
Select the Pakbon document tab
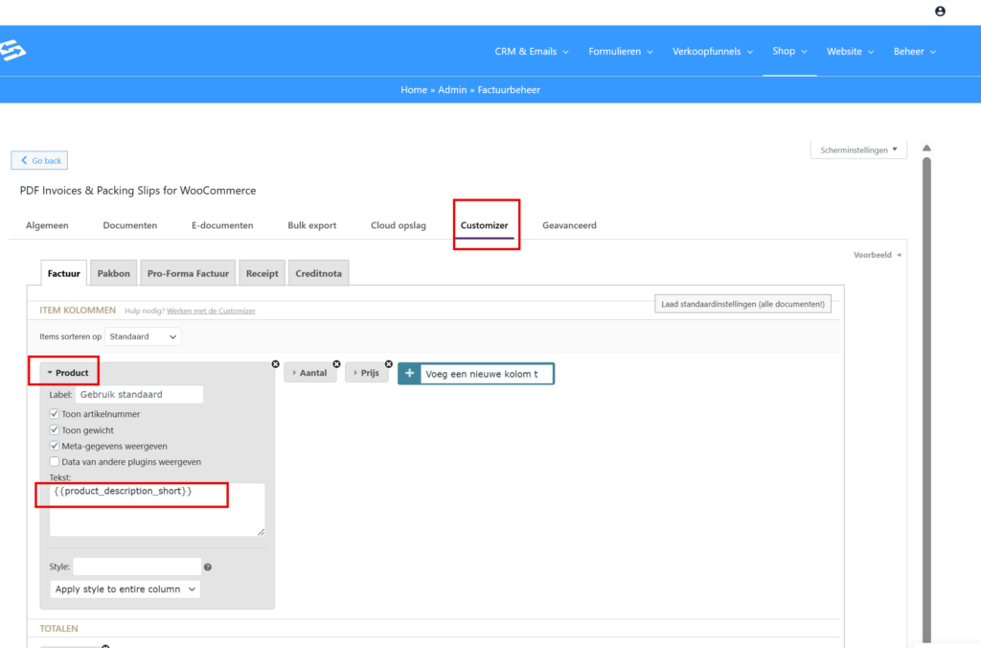click(114, 273)
